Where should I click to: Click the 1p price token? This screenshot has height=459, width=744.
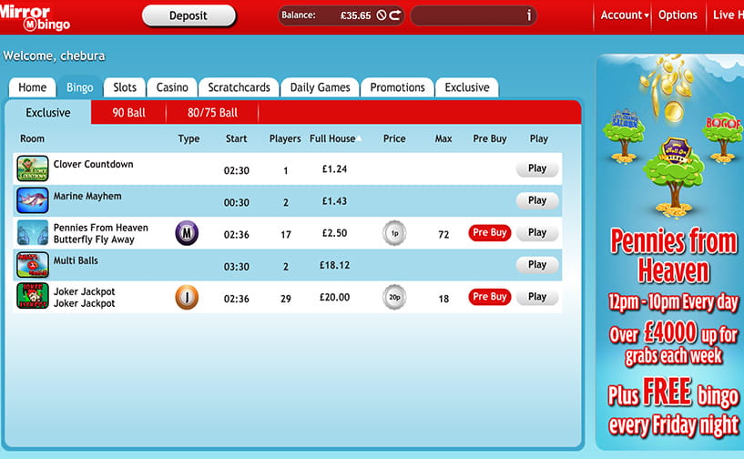tap(394, 233)
